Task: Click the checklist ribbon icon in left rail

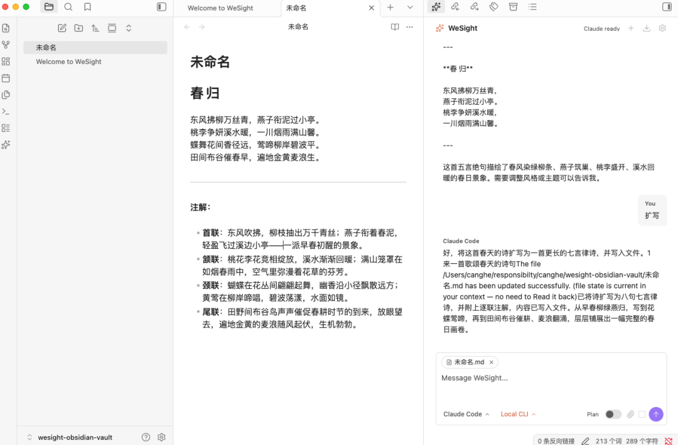Action: coord(6,128)
